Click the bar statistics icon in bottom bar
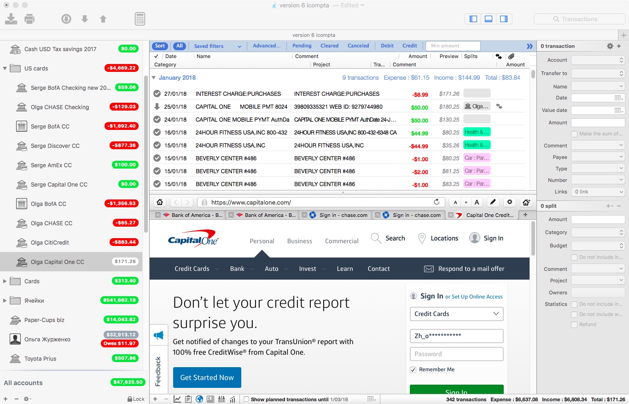 coord(233,399)
